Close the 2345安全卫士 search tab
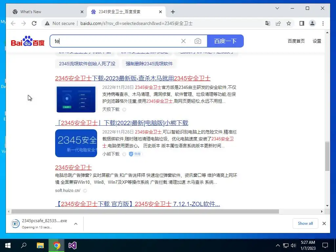This screenshot has height=252, width=336. (x=160, y=12)
